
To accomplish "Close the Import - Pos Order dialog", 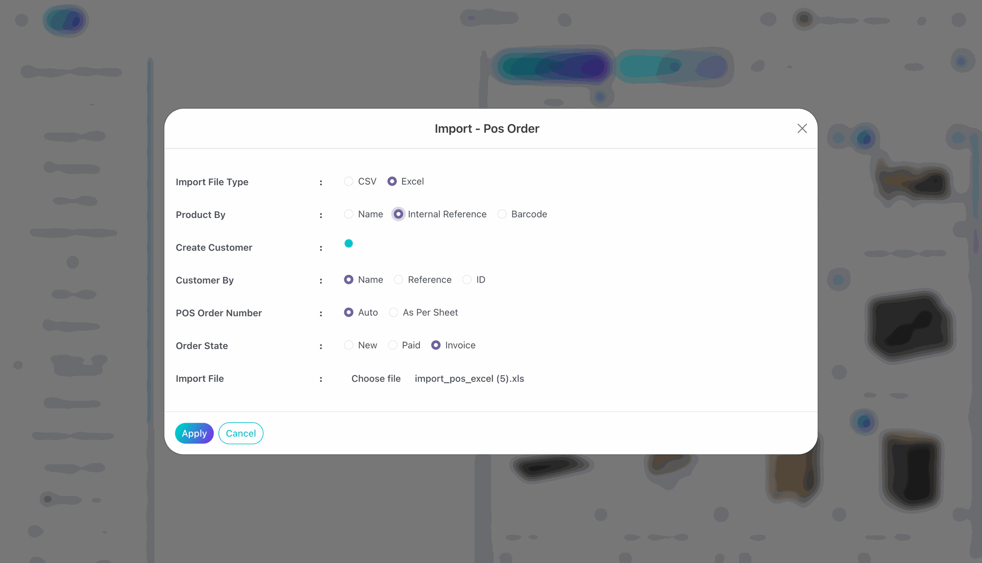I will tap(802, 128).
